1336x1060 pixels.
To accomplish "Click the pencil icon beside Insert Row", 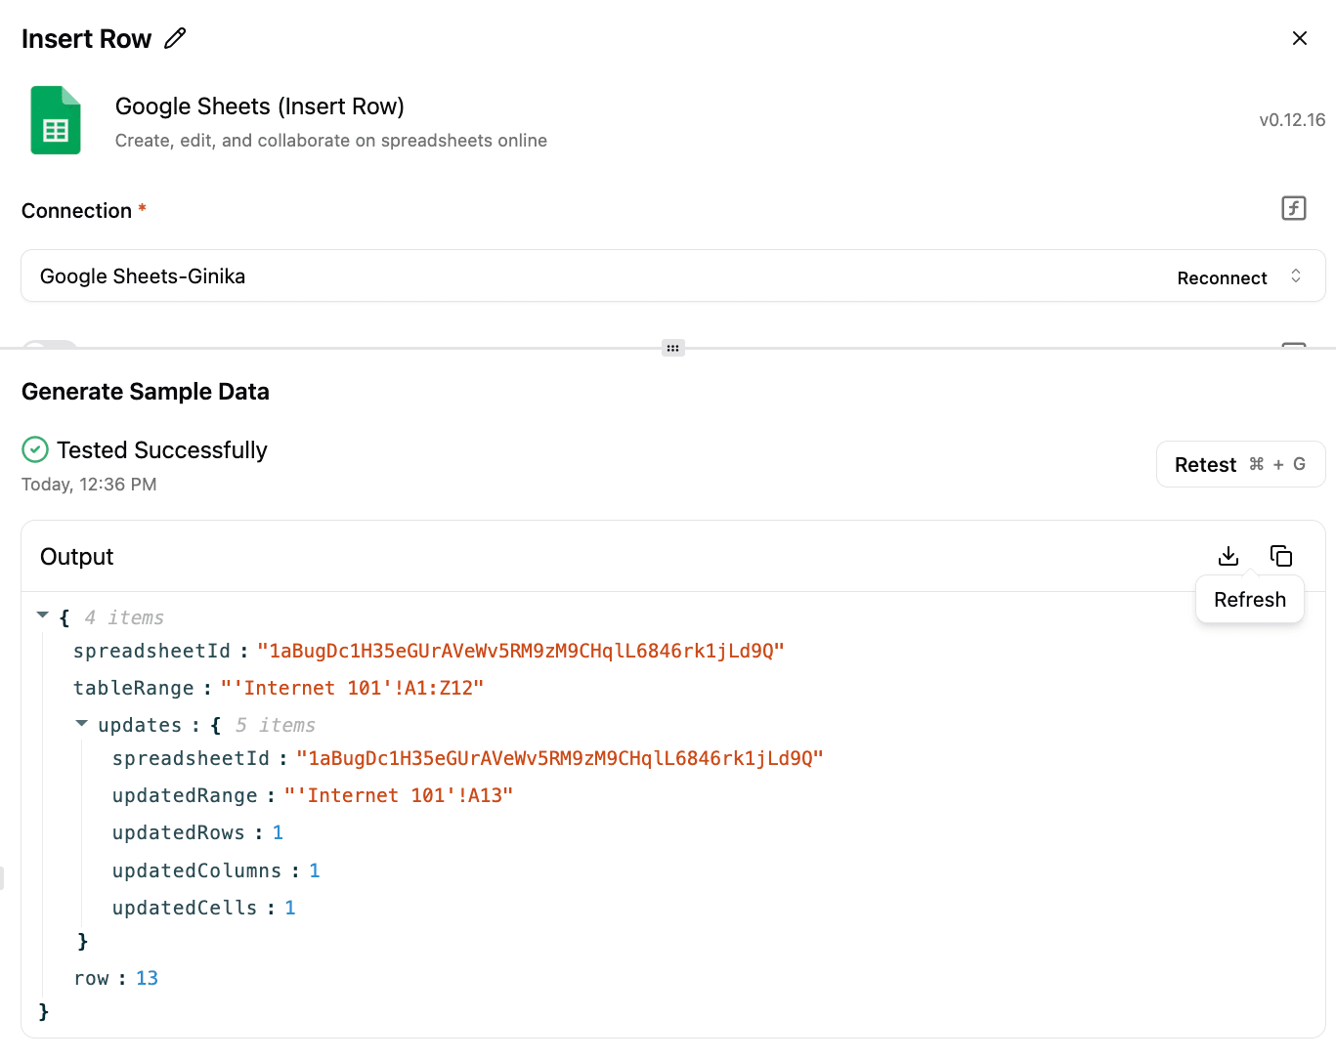I will tap(175, 38).
